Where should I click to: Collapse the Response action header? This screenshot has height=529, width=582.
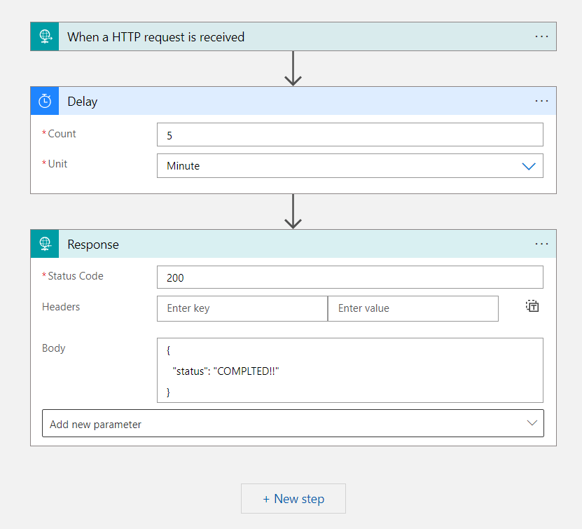tap(293, 244)
